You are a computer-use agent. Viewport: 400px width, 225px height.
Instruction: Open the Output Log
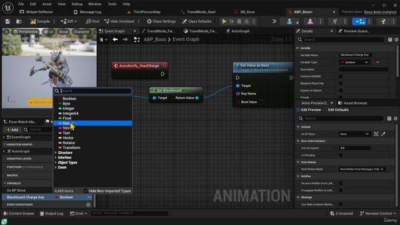tap(51, 214)
